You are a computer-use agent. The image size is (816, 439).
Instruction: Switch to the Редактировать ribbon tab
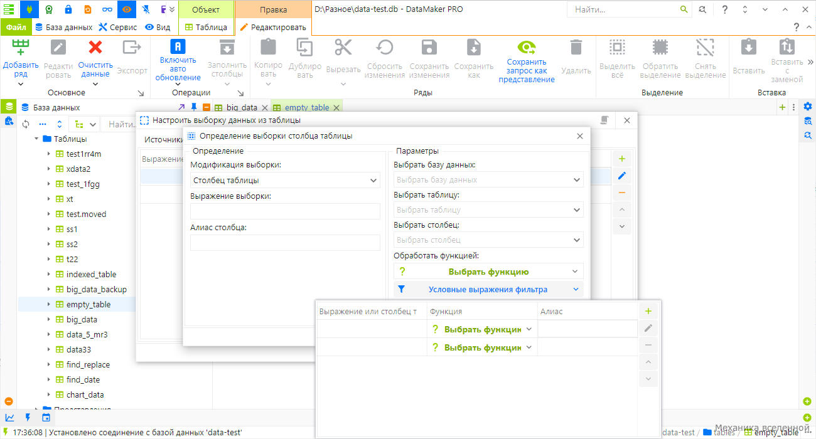pos(273,28)
